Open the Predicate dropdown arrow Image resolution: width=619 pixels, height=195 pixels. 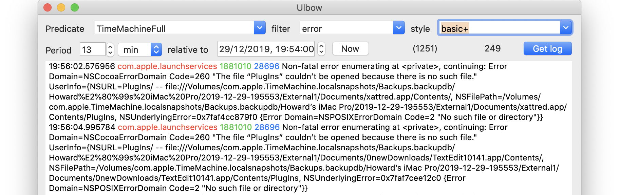pyautogui.click(x=260, y=28)
